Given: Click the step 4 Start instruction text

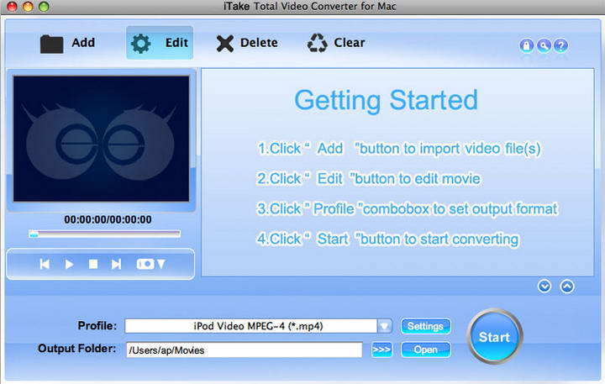Looking at the screenshot, I should [388, 239].
